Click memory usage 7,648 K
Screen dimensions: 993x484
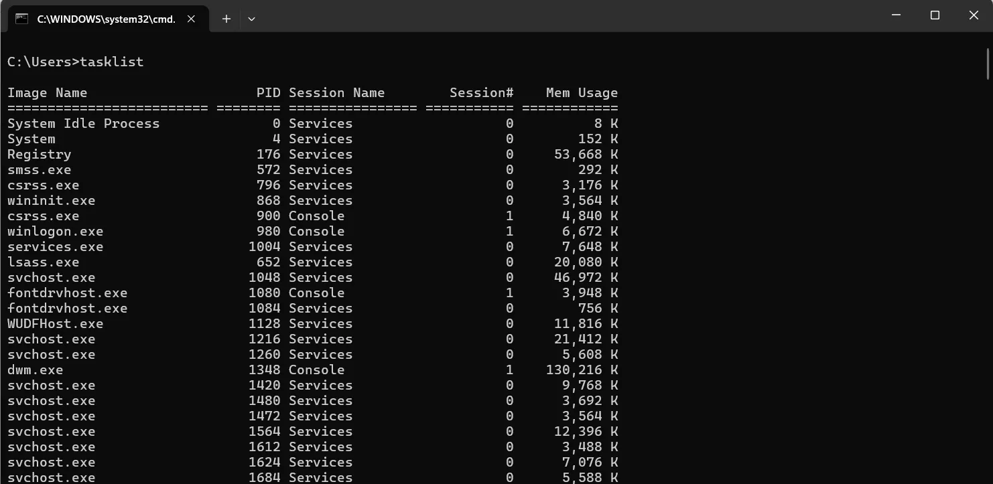(x=590, y=246)
